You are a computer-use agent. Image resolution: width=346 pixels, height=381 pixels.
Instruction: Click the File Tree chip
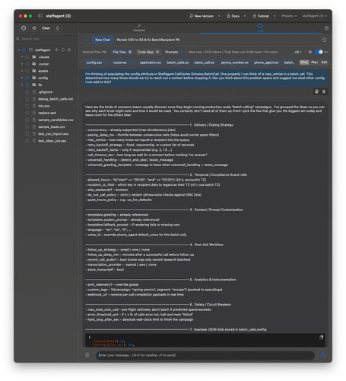[122, 52]
